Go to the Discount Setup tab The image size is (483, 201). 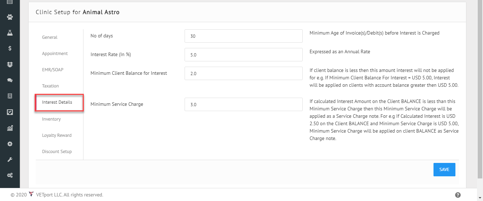(x=57, y=152)
